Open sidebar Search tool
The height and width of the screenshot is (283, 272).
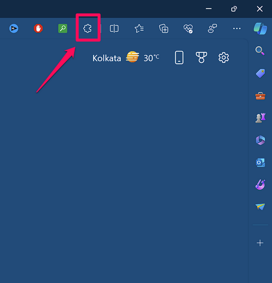click(260, 51)
